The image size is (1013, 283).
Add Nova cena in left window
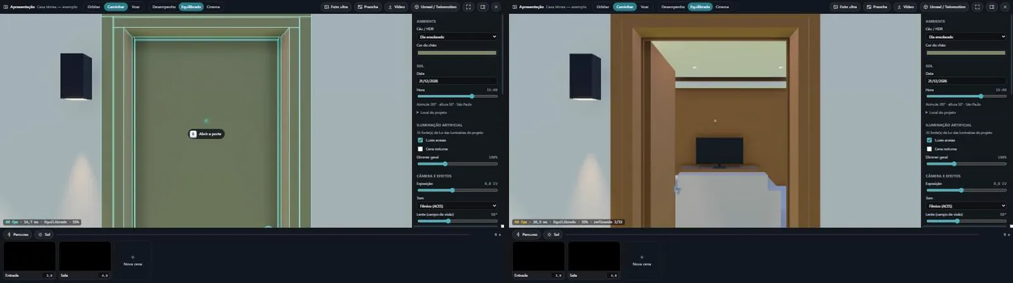[x=133, y=260]
